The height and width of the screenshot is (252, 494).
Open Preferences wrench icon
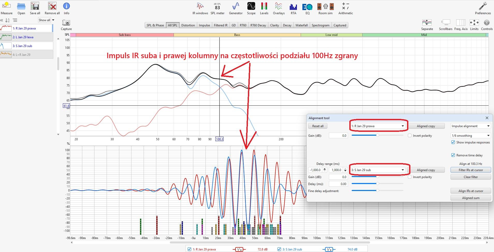tap(483, 6)
